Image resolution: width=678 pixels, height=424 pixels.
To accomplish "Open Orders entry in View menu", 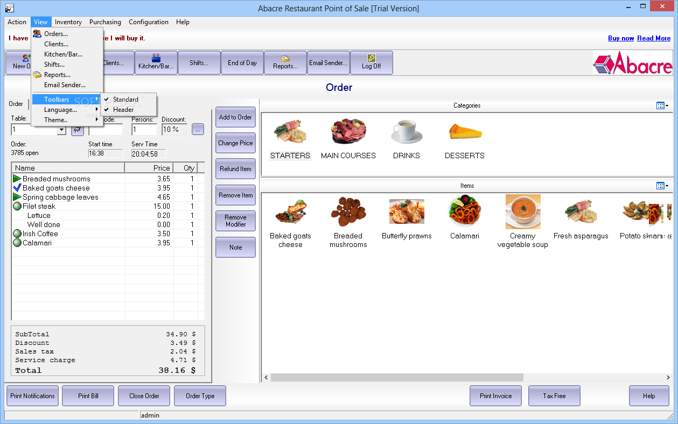I will [x=67, y=34].
